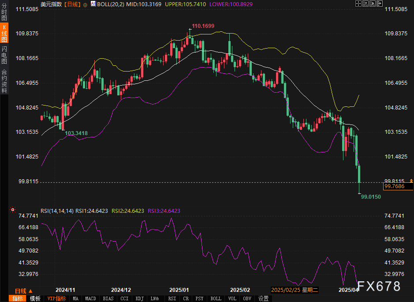
Task: Expand the 日线 period selector at bottom left
Action: pyautogui.click(x=24, y=291)
